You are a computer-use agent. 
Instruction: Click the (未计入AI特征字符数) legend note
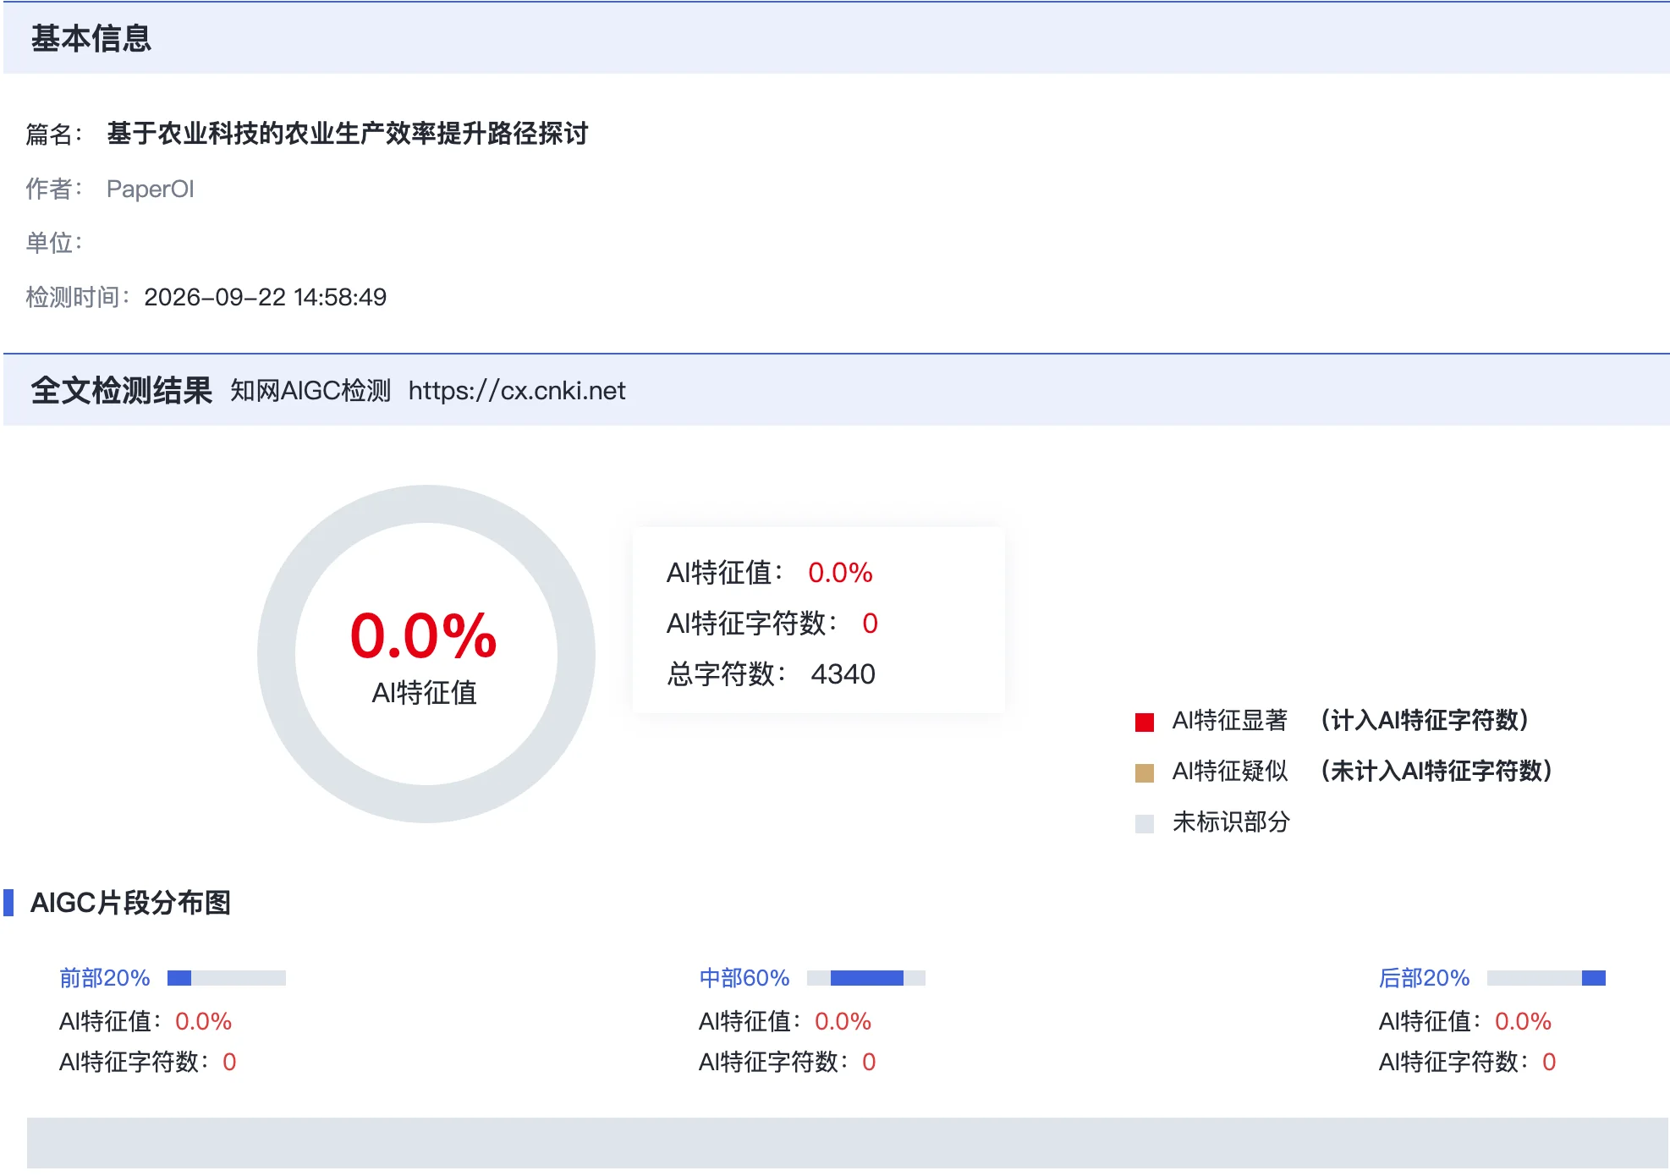pos(1437,772)
